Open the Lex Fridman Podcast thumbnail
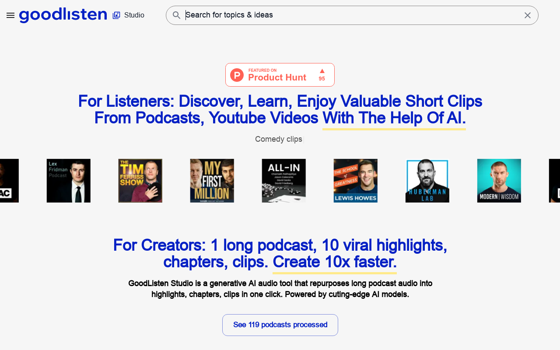Image resolution: width=560 pixels, height=350 pixels. (69, 181)
